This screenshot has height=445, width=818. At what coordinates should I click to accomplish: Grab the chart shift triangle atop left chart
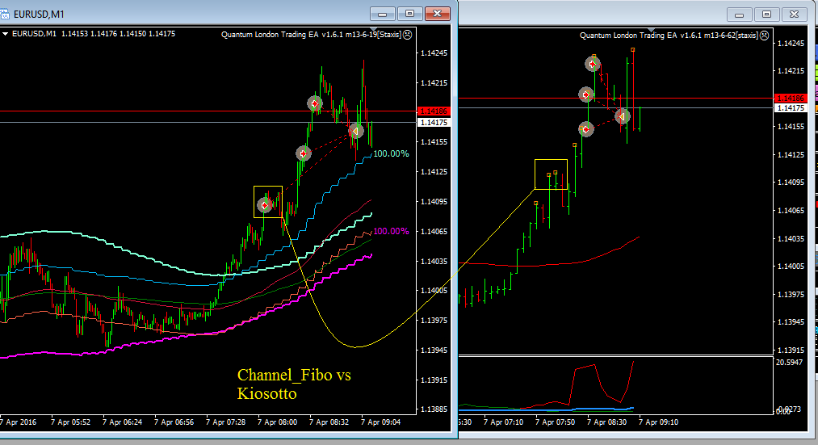pos(374,29)
